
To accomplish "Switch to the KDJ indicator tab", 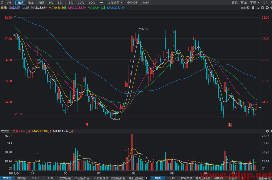I will pos(50,178).
